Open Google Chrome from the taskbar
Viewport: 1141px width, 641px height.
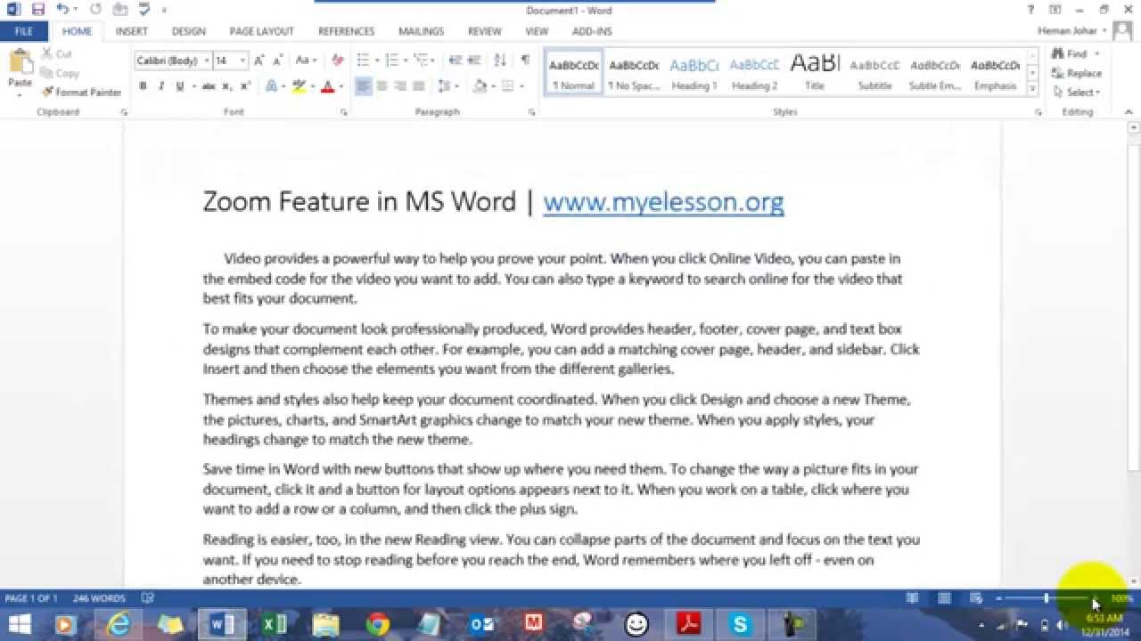tap(378, 625)
